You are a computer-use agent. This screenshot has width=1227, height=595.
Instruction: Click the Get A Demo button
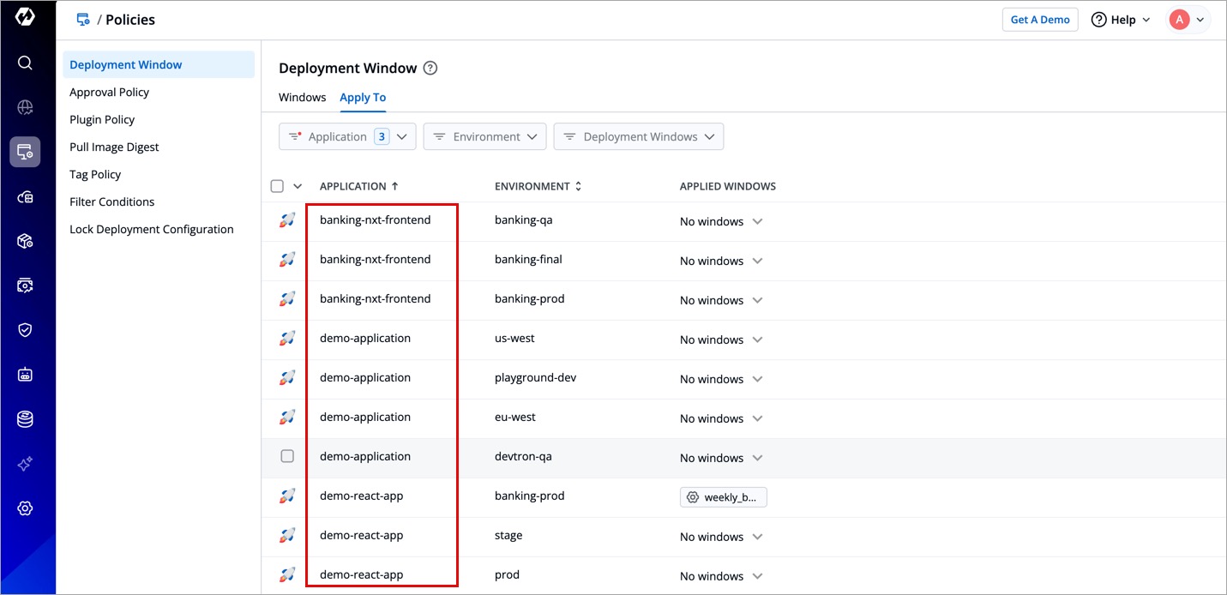pyautogui.click(x=1039, y=20)
